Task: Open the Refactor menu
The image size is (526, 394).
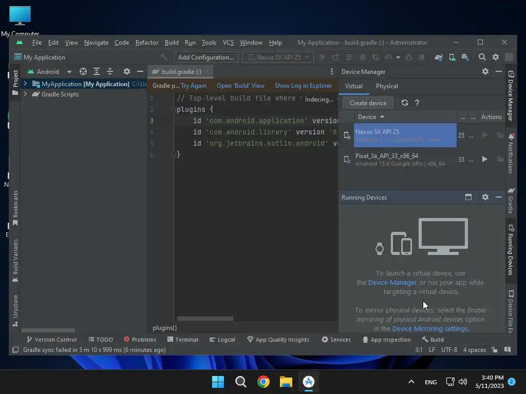Action: (146, 43)
